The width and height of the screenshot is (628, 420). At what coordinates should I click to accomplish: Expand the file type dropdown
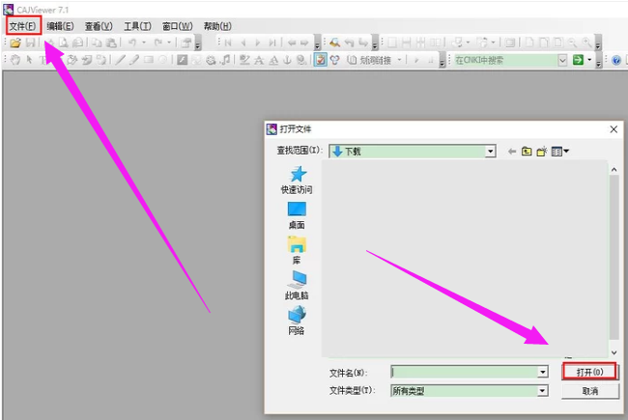click(x=543, y=391)
